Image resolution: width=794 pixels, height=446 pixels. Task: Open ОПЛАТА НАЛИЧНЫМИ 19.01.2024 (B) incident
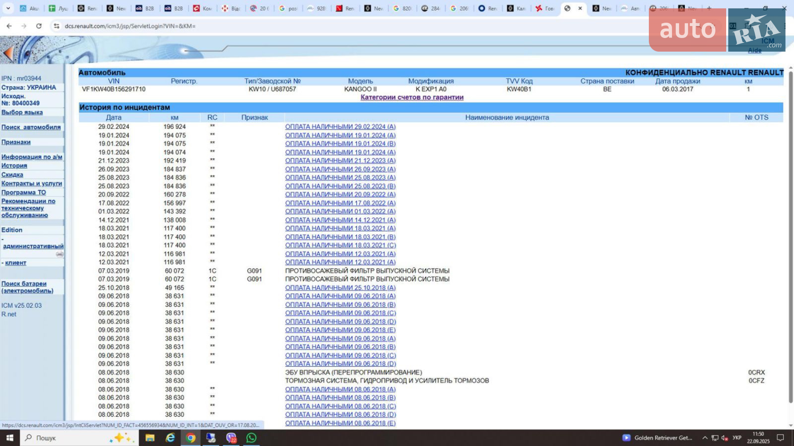point(340,144)
